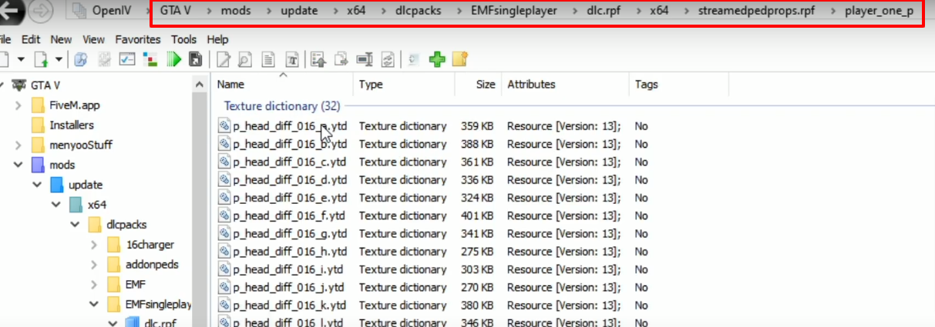
Task: Click the import file green-arrow toolbar icon
Action: [x=41, y=59]
